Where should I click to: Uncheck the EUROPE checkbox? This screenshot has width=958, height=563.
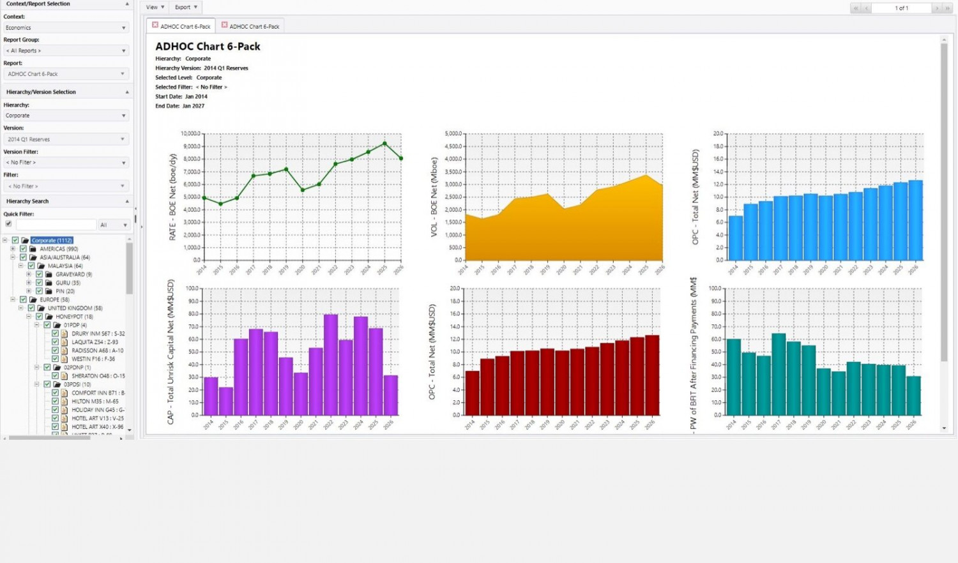click(24, 299)
